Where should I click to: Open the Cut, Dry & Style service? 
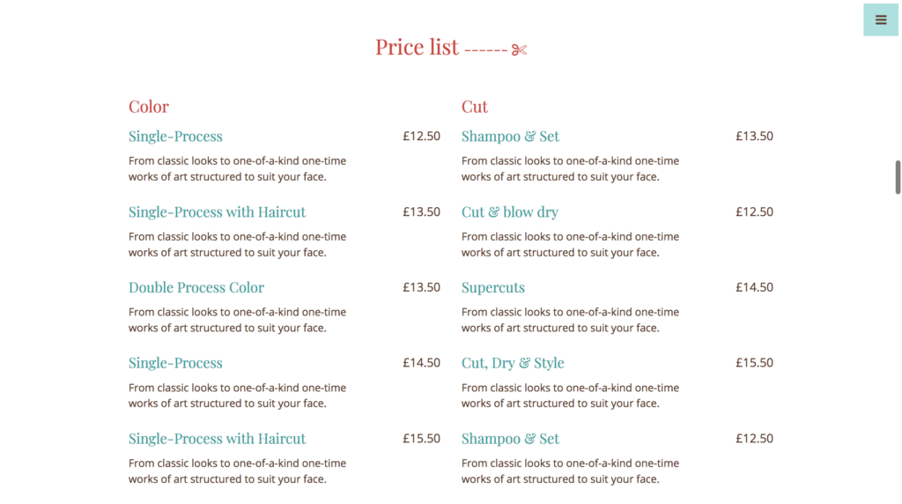coord(513,363)
